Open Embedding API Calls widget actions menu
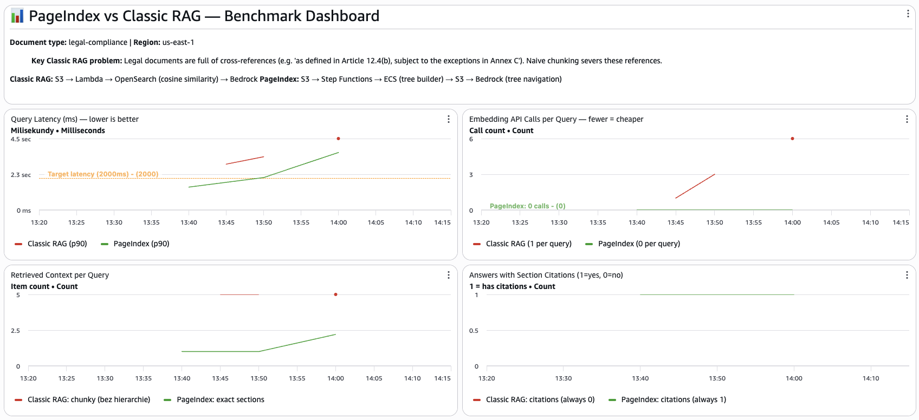 907,119
